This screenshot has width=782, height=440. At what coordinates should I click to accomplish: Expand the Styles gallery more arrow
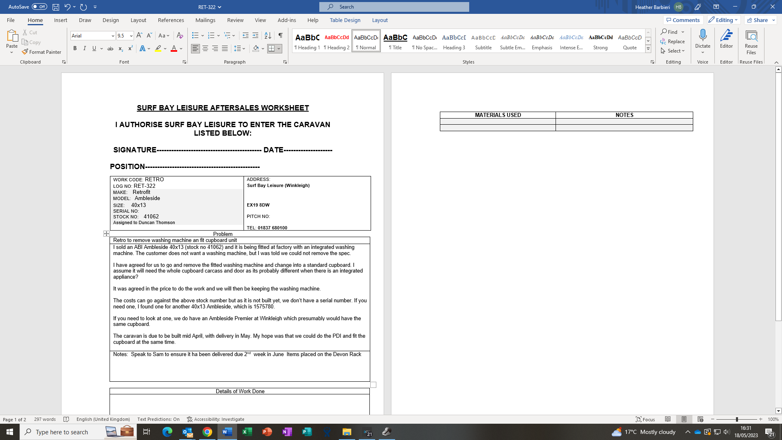648,48
